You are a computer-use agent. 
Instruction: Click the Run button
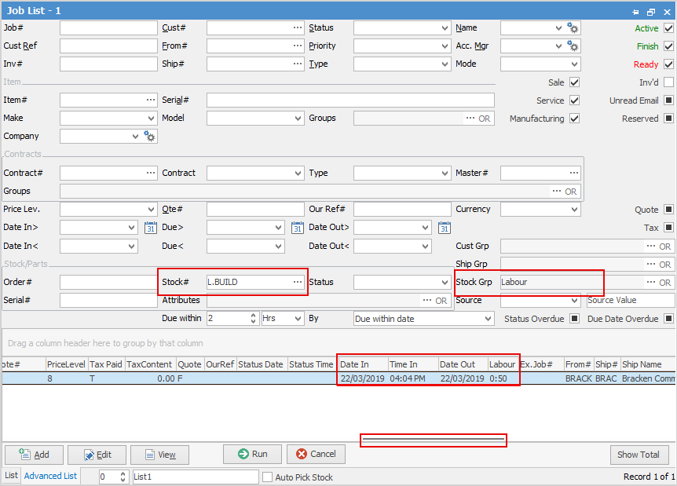point(252,454)
